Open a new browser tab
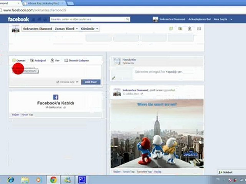Screen dimensions: 246x184 point(70,3)
